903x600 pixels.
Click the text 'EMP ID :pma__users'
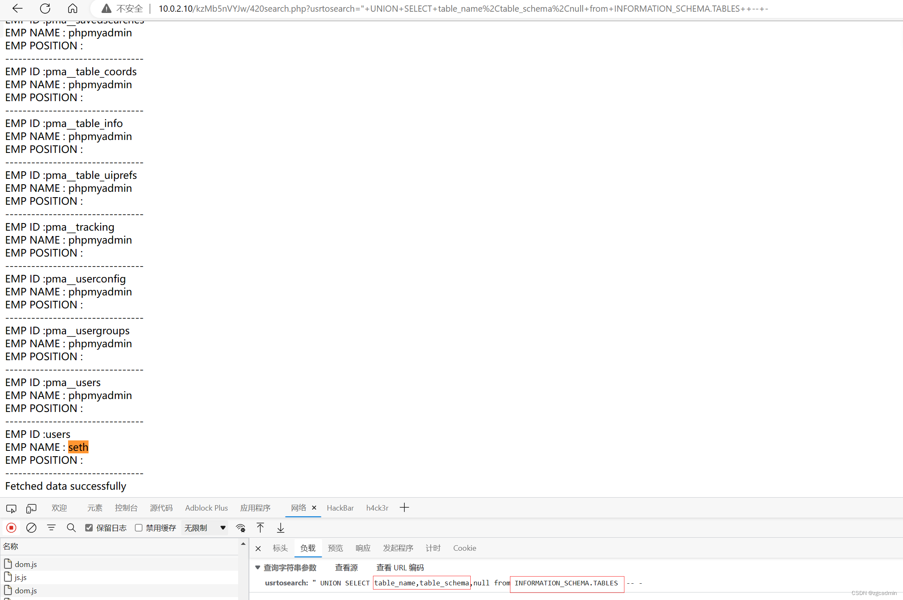pyautogui.click(x=53, y=382)
